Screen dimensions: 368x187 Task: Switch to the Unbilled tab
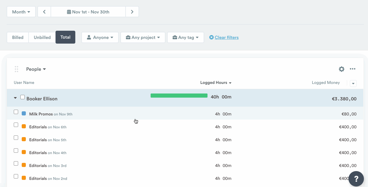coord(42,38)
